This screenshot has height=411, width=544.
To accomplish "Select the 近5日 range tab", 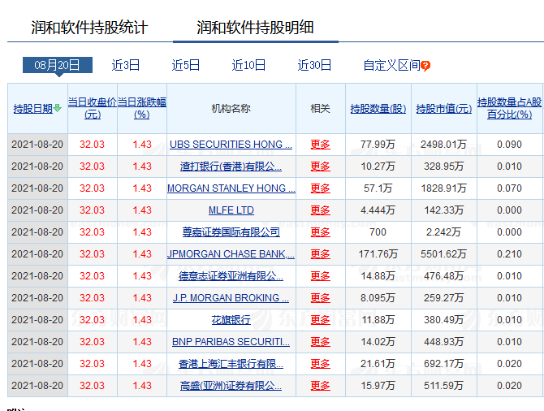I will click(186, 65).
